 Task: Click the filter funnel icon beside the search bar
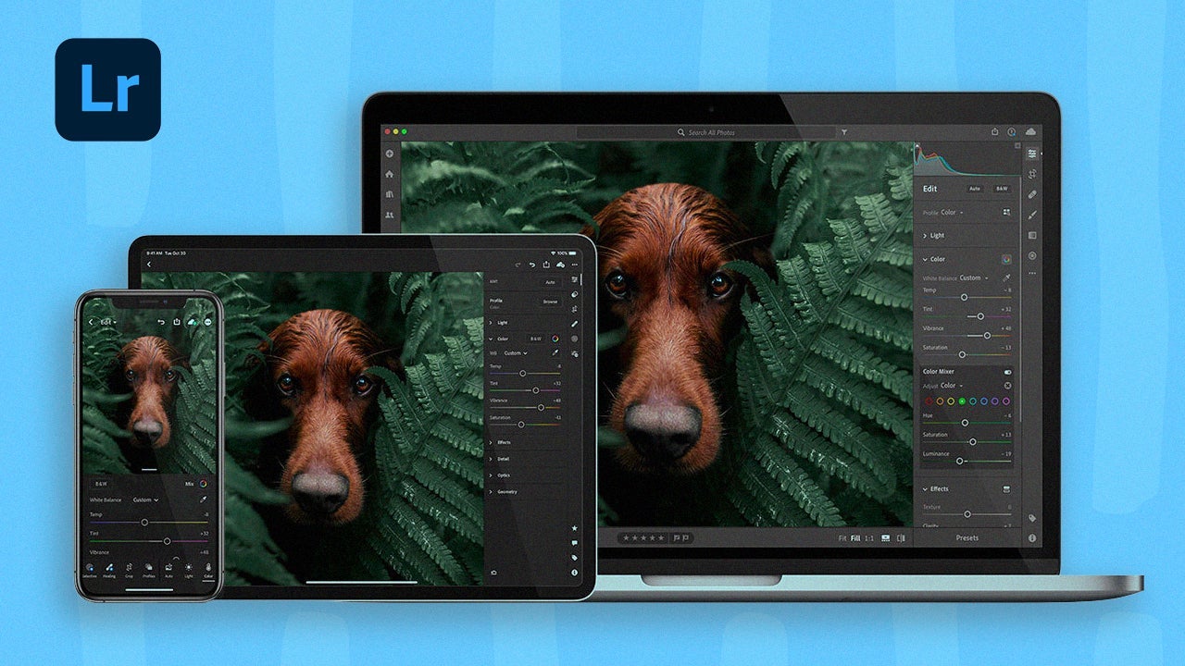tap(843, 132)
